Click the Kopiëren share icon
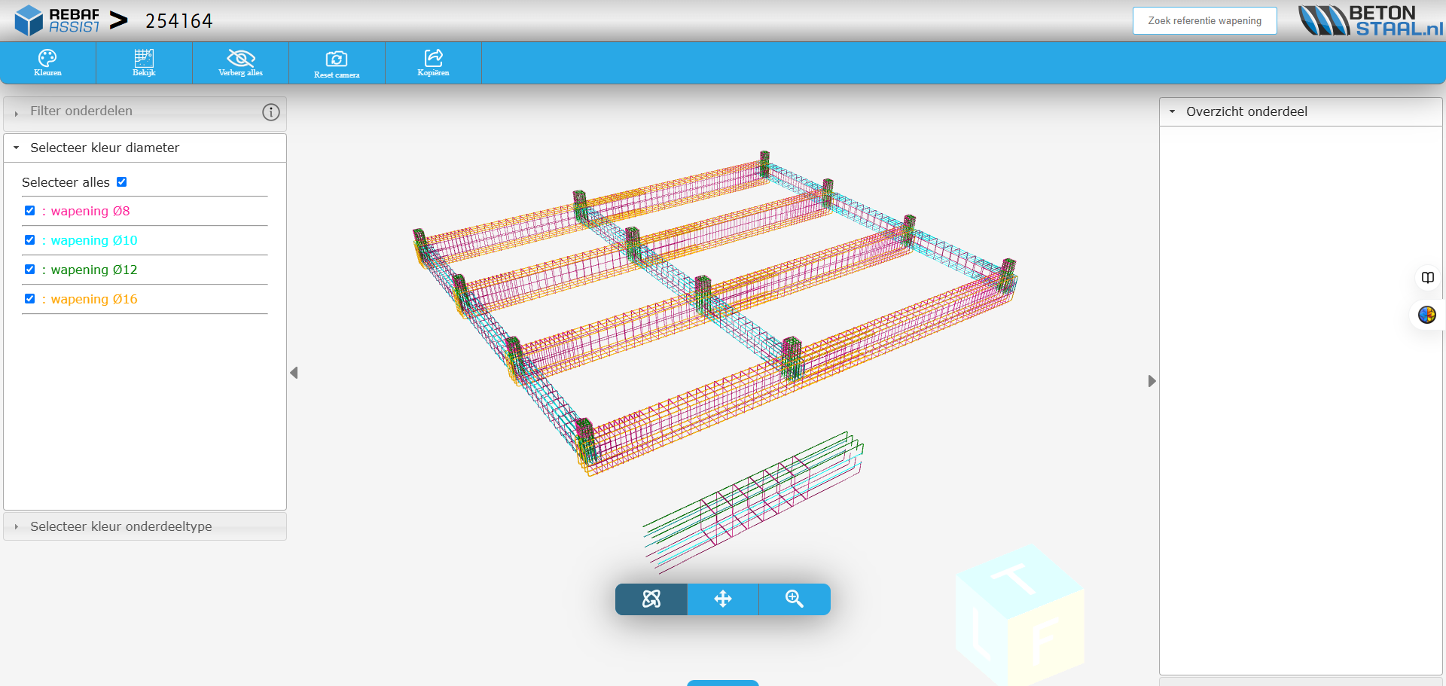 (x=433, y=63)
